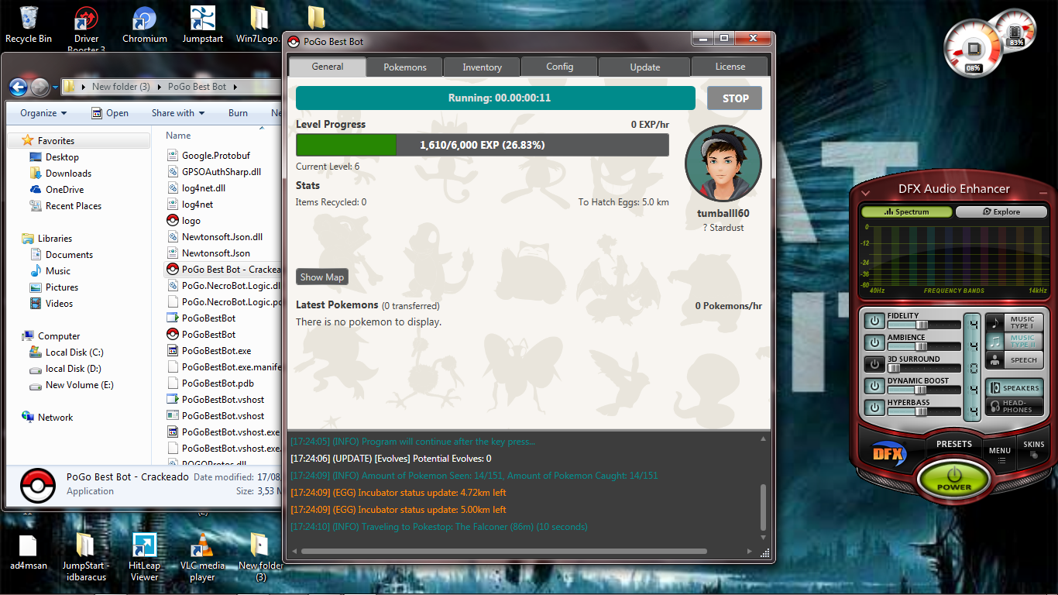Switch to the Pokemons tab
The image size is (1058, 595).
click(404, 67)
